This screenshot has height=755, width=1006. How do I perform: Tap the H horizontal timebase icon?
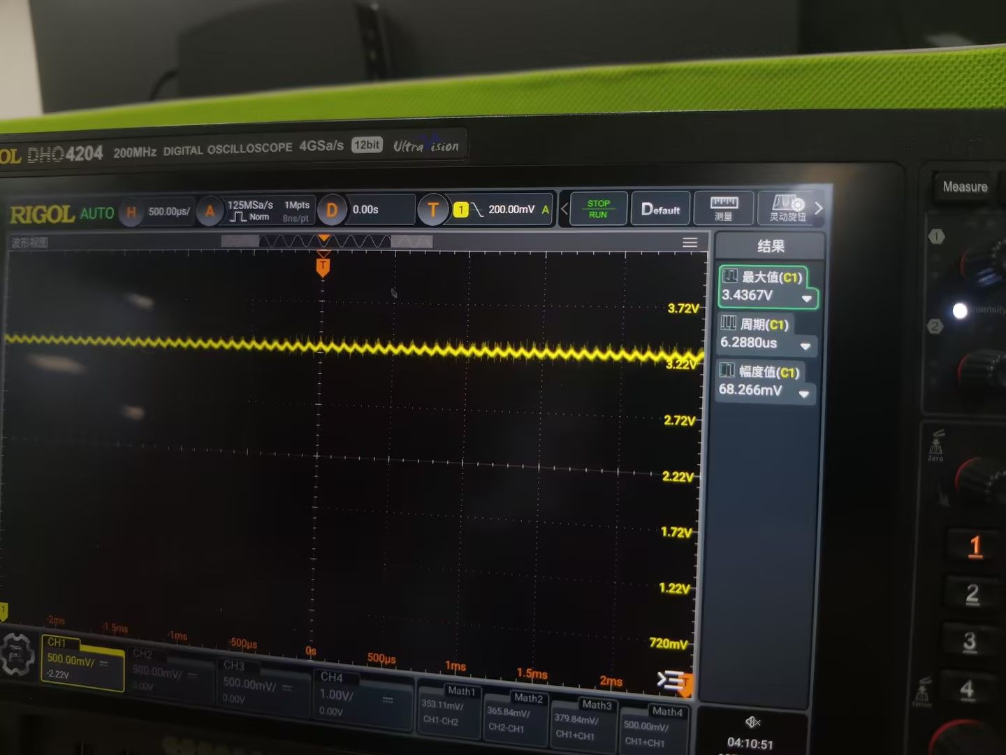click(x=131, y=212)
